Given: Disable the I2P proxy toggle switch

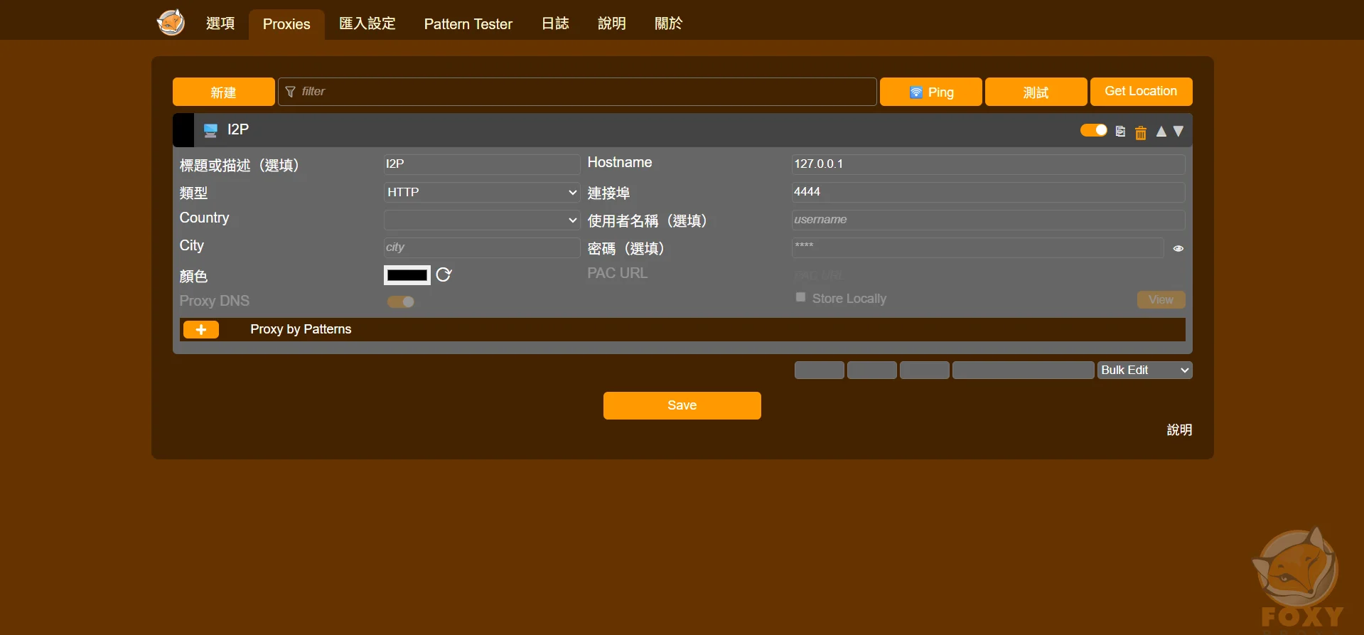Looking at the screenshot, I should (1093, 130).
